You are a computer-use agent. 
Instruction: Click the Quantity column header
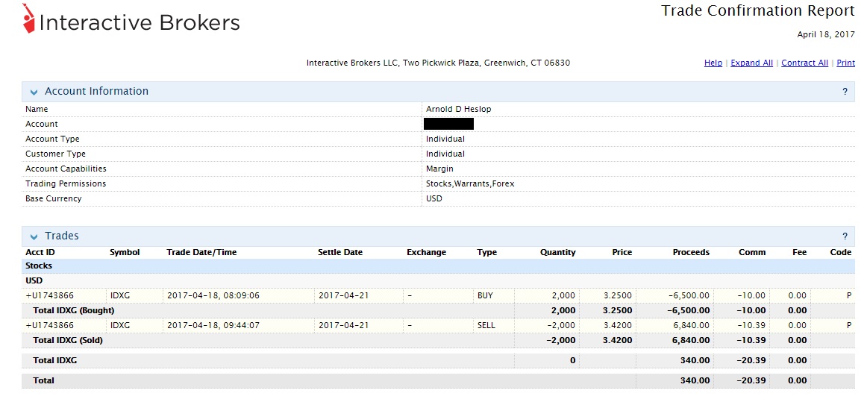click(557, 252)
